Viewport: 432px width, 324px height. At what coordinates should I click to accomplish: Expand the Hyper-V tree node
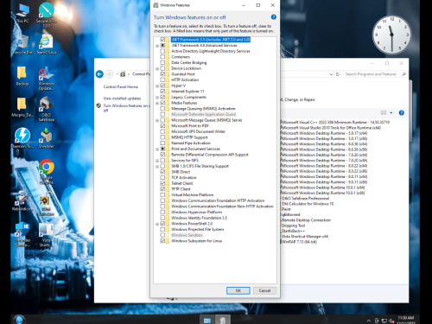point(157,86)
